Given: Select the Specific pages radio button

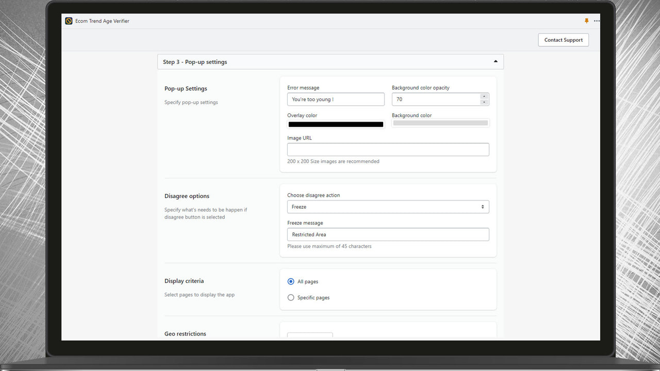Looking at the screenshot, I should pos(291,297).
